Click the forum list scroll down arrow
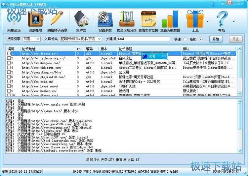The width and height of the screenshot is (248, 176). pyautogui.click(x=239, y=93)
